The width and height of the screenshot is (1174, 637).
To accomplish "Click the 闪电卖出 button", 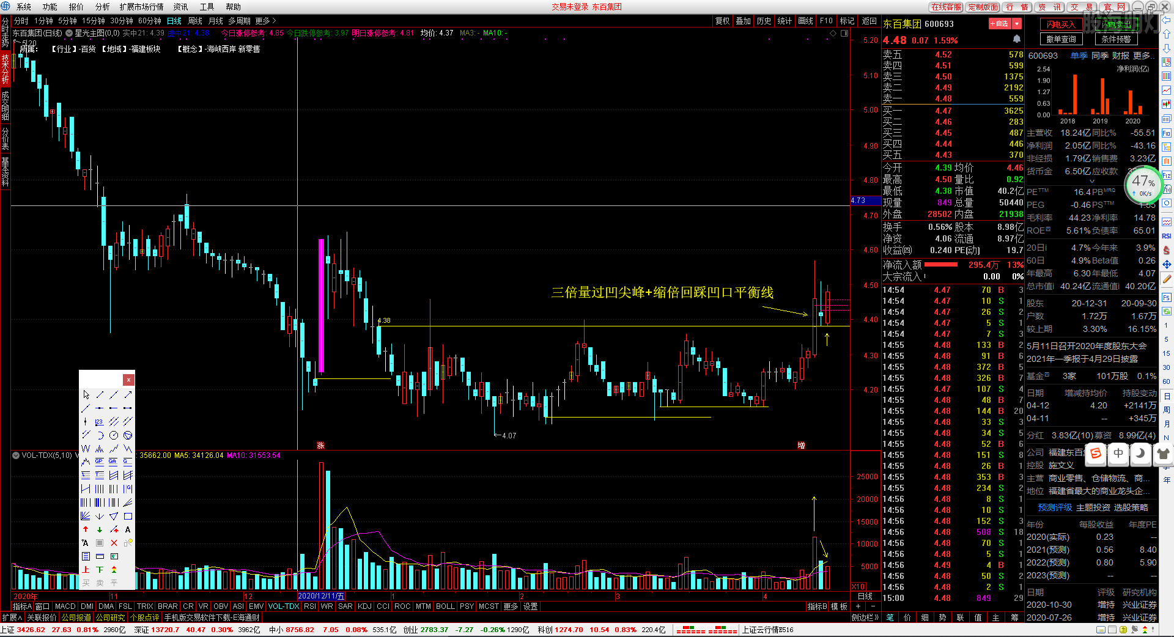I will click(1117, 24).
